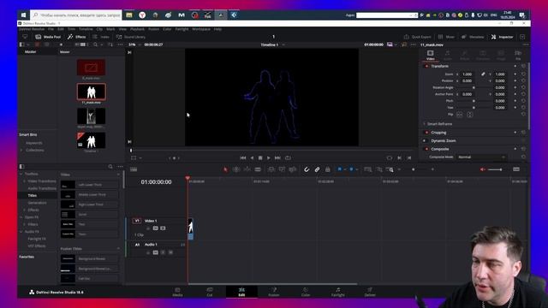Toggle the Inspector panel

tap(502, 37)
